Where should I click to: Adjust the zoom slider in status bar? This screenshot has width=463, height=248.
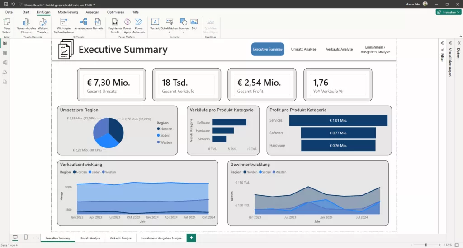426,245
